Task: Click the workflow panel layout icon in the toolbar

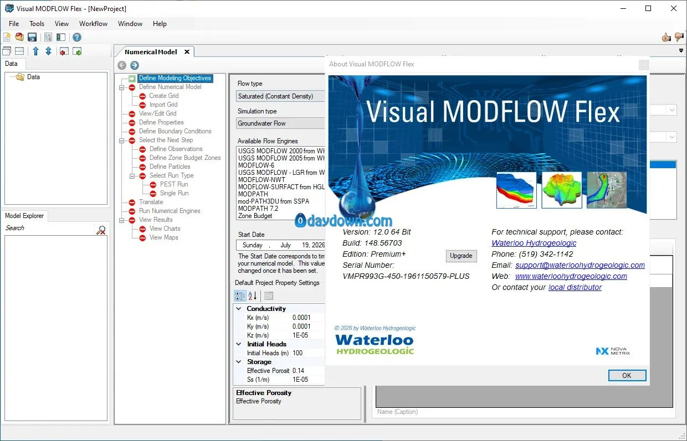Action: 61,37
